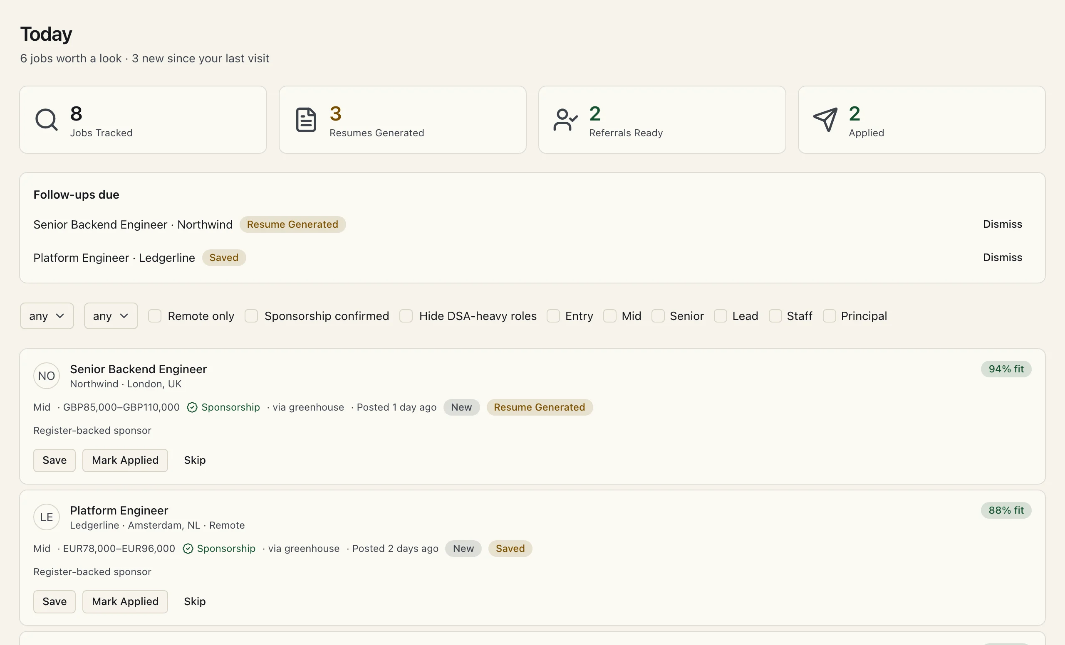This screenshot has height=645, width=1065.
Task: Click Saved badge in follow-ups
Action: [224, 258]
